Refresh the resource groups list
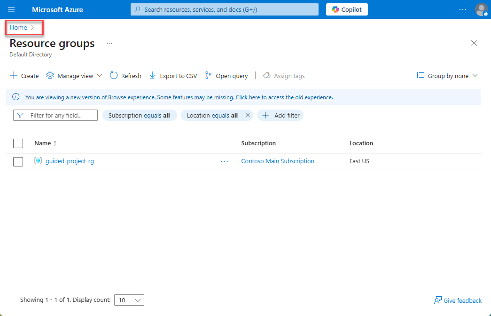The height and width of the screenshot is (316, 491). [125, 76]
